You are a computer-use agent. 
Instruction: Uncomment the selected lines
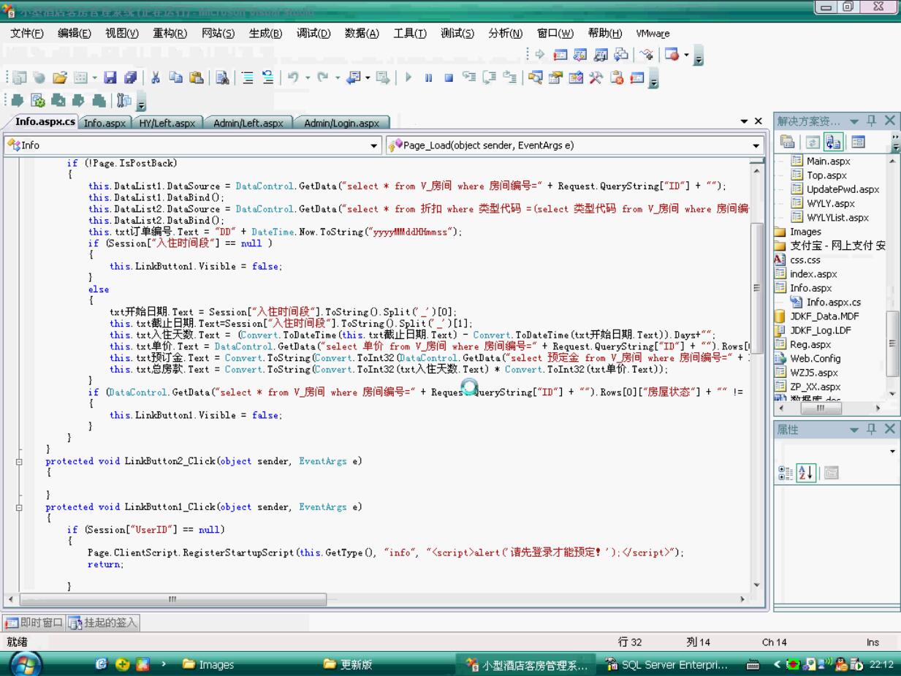click(x=267, y=77)
